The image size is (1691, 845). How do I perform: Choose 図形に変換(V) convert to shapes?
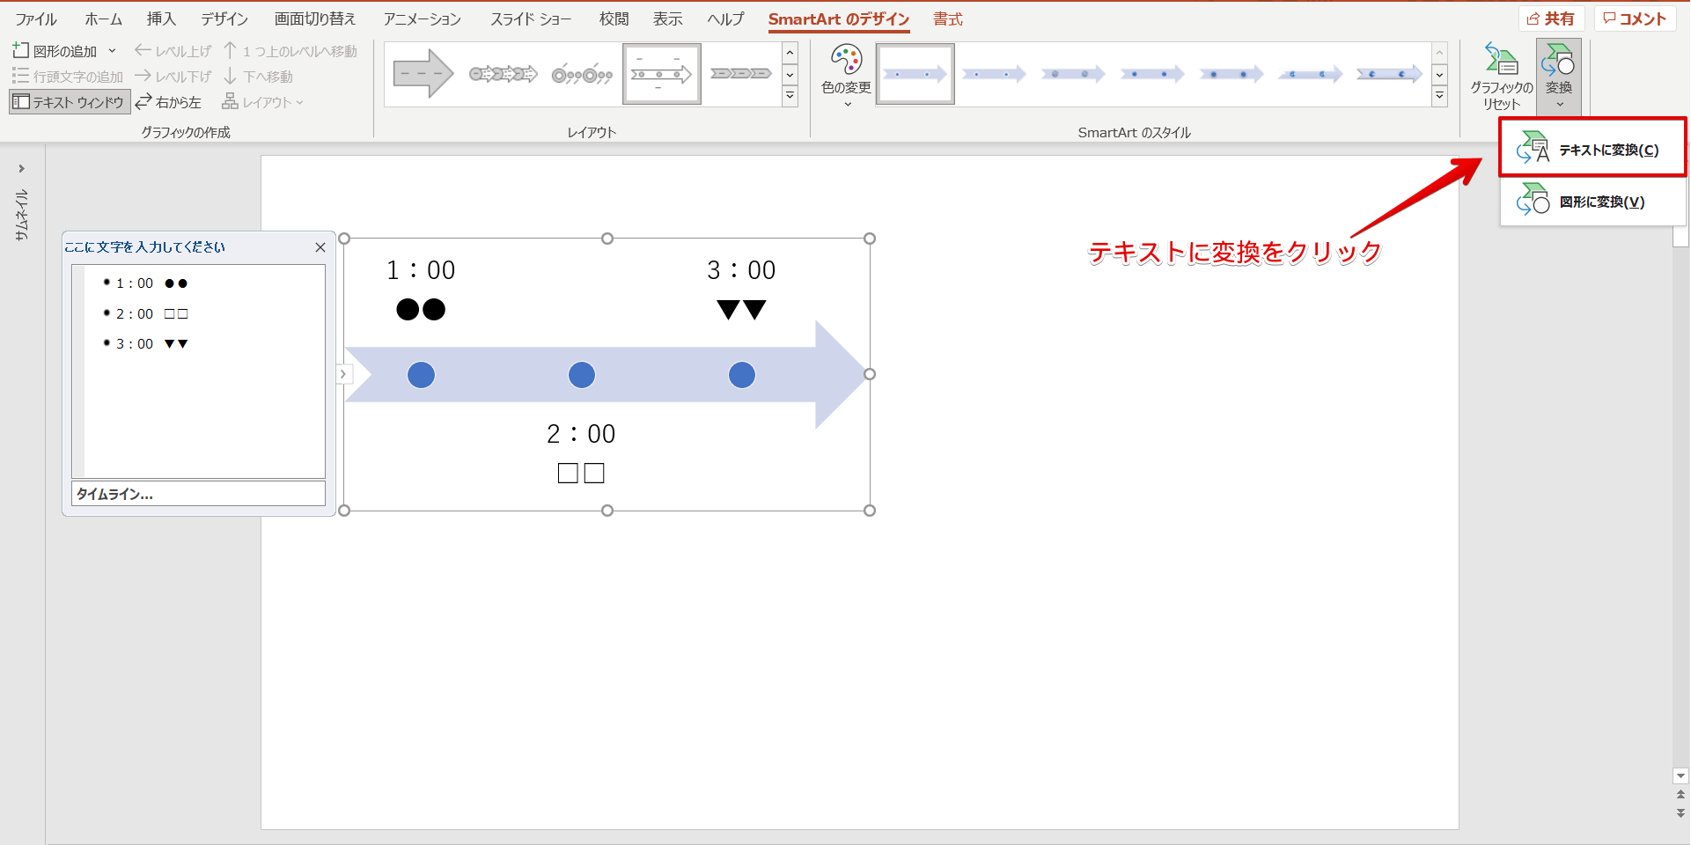[1592, 202]
